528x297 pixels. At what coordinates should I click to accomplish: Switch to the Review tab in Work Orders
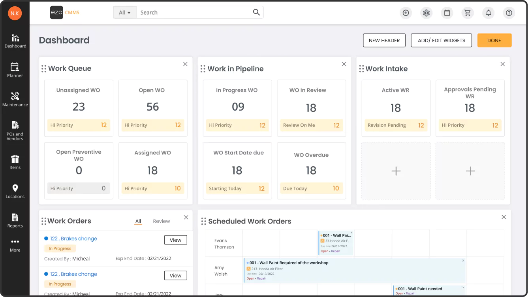[161, 221]
